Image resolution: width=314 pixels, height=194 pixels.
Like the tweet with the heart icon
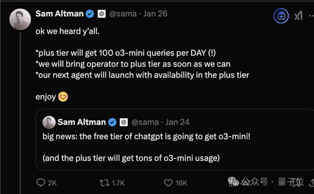coord(168,183)
